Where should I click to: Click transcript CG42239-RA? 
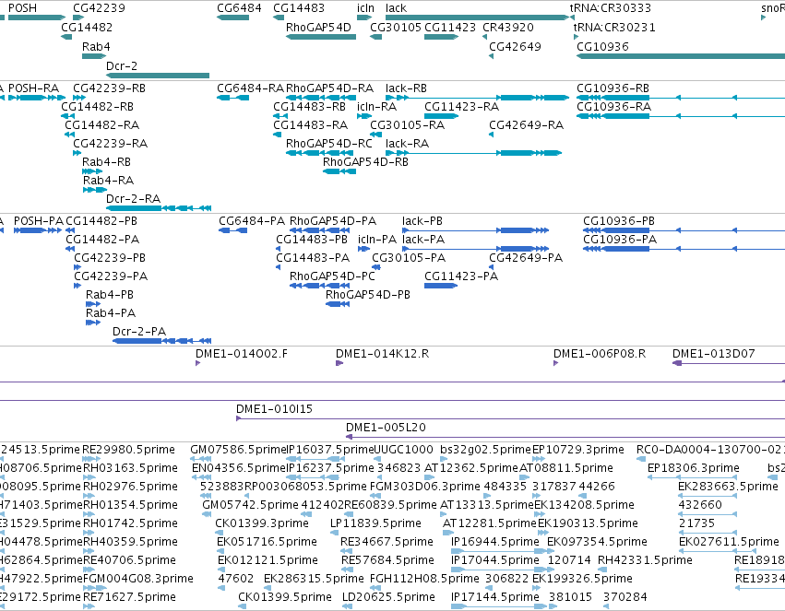[77, 153]
